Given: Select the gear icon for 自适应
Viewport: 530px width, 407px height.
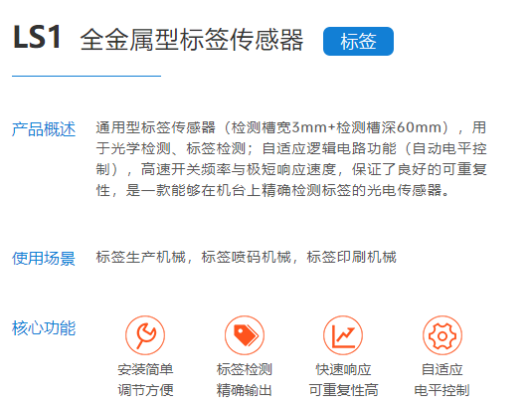Looking at the screenshot, I should coord(442,335).
